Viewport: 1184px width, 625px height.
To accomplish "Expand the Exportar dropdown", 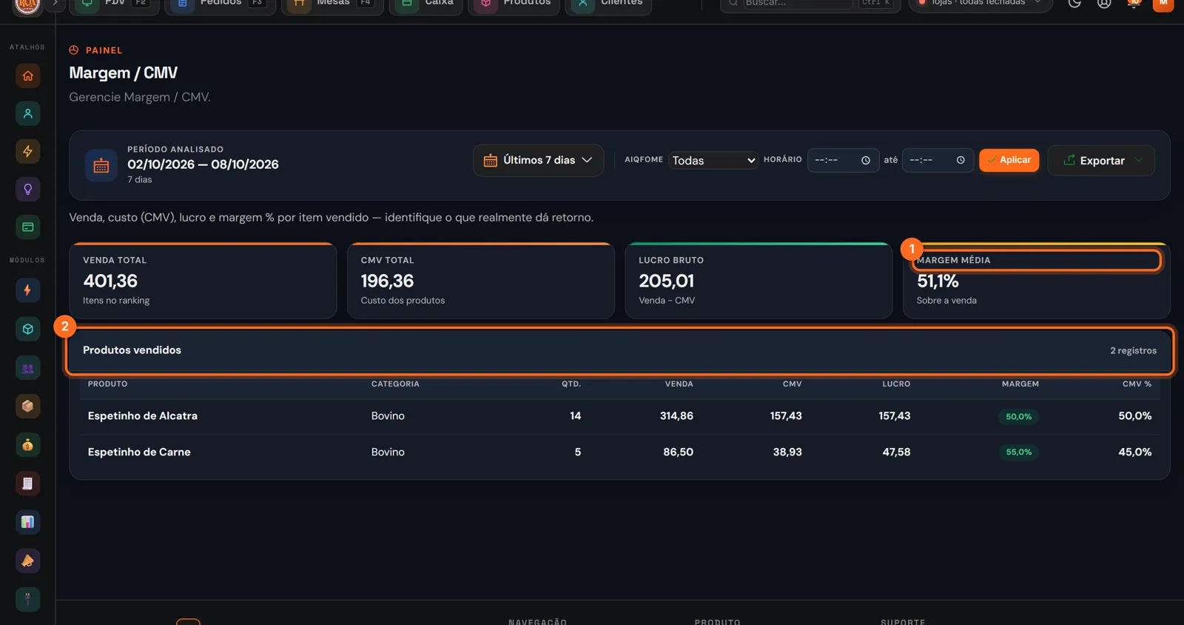I will (1101, 160).
